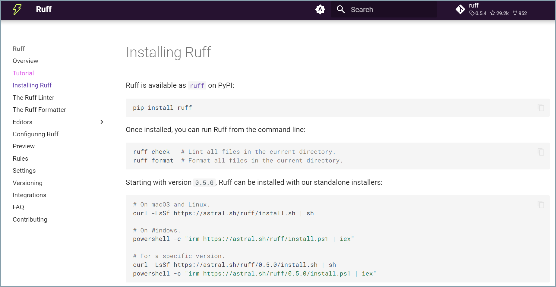The image size is (556, 287).
Task: Select Installing Ruff in sidebar
Action: [32, 85]
